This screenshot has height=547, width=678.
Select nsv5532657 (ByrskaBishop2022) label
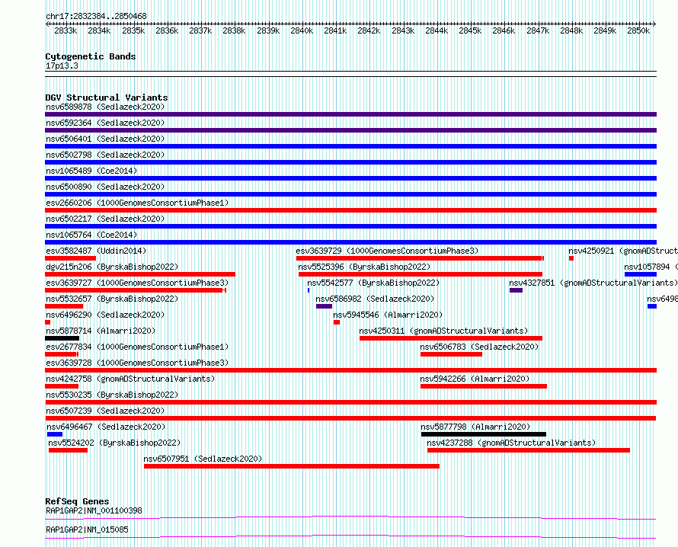point(112,299)
